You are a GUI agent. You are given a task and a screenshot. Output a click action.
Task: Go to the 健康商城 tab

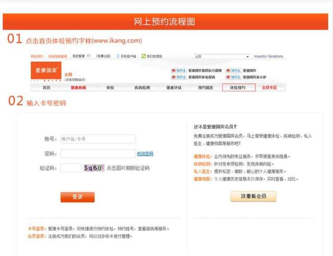point(78,88)
